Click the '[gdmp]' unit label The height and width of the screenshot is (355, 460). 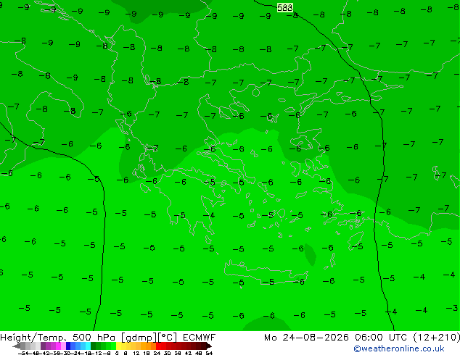coord(139,338)
